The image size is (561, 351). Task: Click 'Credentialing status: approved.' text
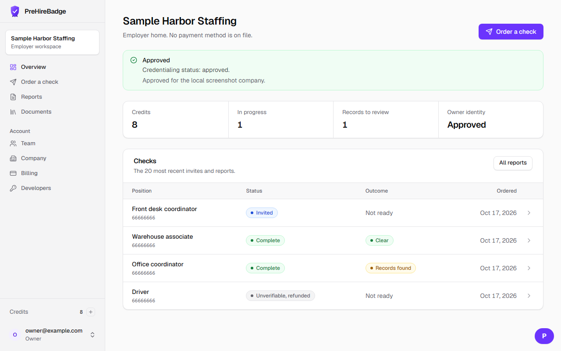click(186, 70)
